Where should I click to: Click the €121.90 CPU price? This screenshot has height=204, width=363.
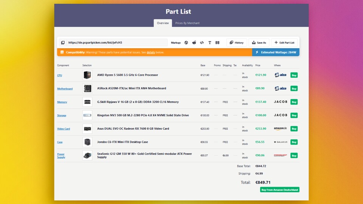tap(261, 75)
